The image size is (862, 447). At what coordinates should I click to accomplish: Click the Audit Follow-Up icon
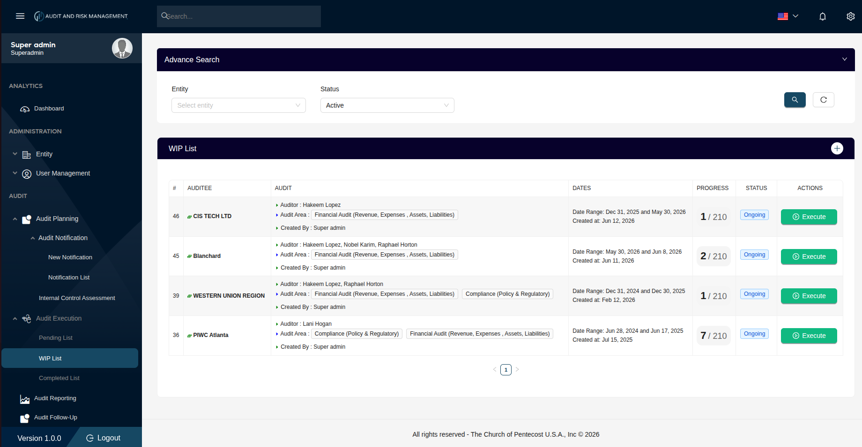25,418
